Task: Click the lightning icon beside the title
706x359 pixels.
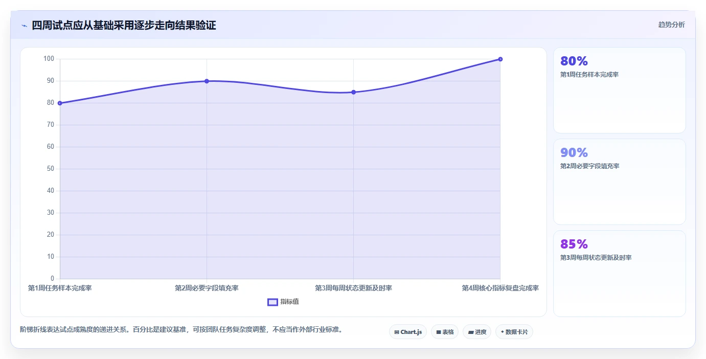Action: tap(25, 26)
